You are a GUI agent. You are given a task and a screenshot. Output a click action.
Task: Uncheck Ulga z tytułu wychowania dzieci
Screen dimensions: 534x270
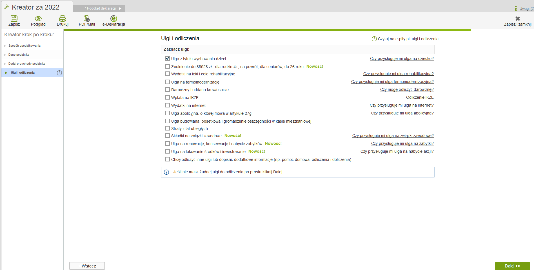[x=168, y=59]
